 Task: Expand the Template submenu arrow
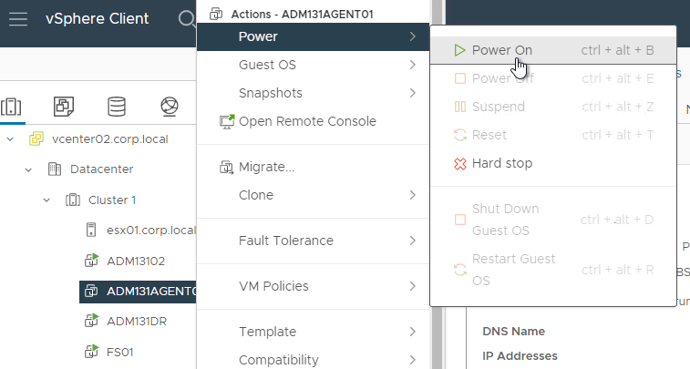412,332
